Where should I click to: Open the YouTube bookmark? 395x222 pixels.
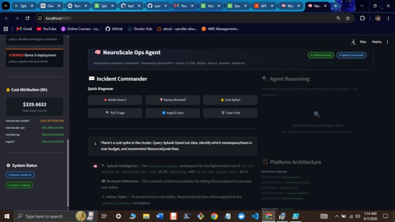(x=47, y=29)
